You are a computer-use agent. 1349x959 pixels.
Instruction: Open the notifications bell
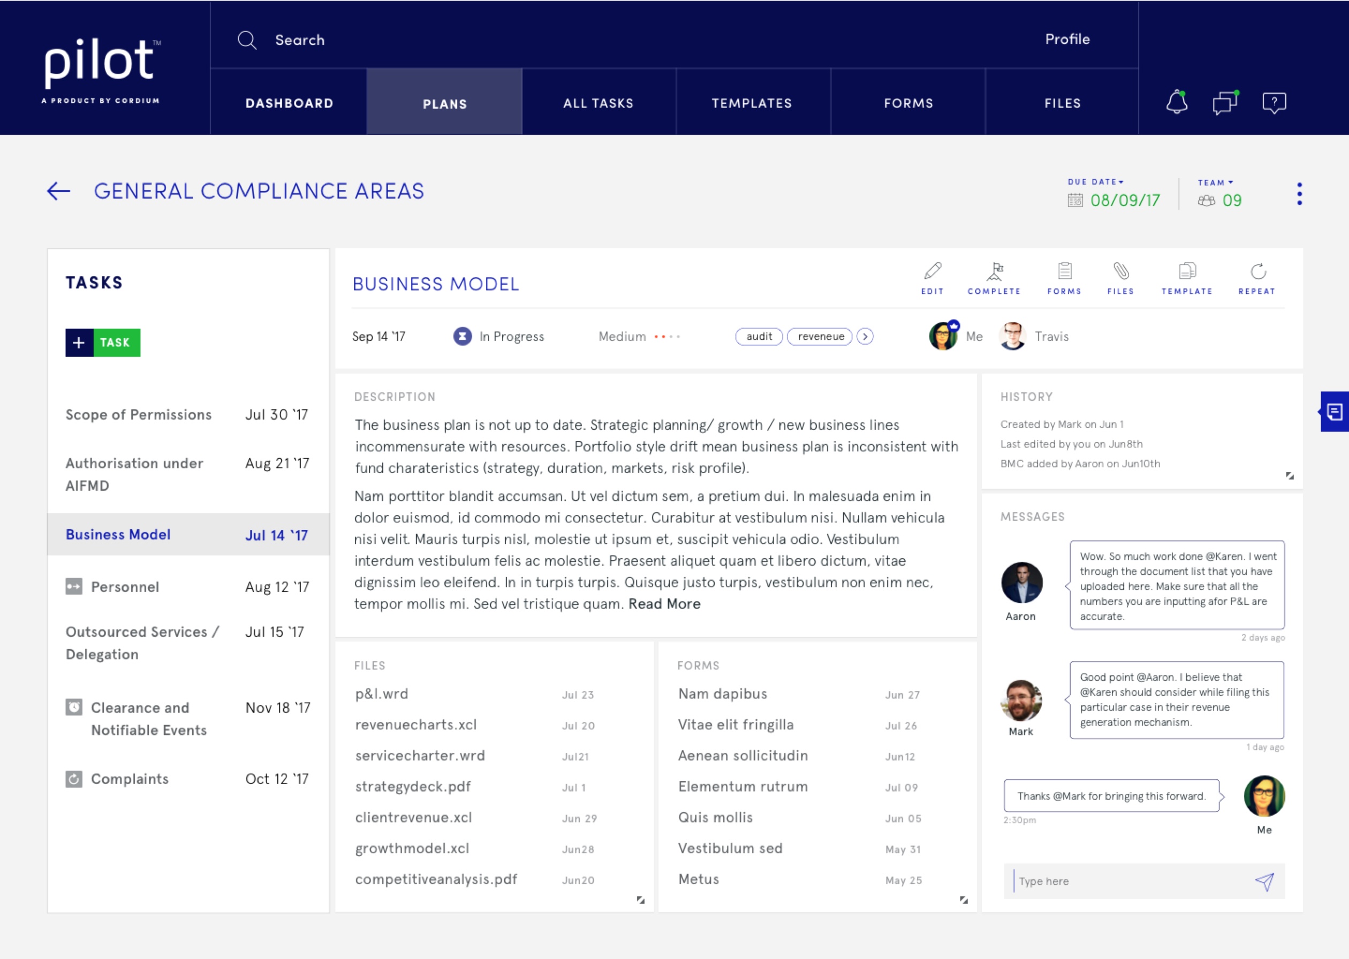[1177, 103]
